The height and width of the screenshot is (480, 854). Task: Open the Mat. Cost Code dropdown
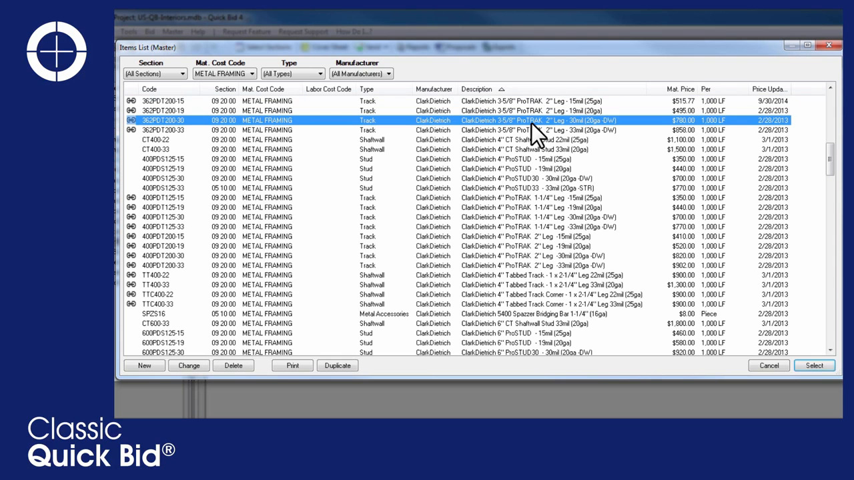tap(225, 74)
